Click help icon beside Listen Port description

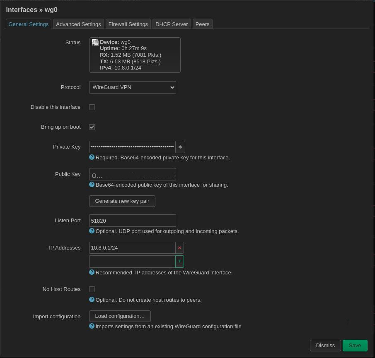(x=92, y=231)
